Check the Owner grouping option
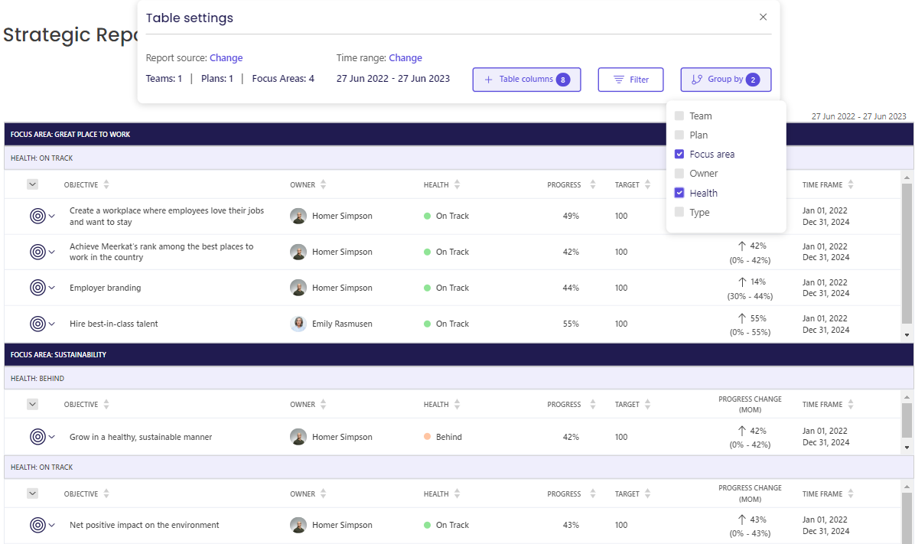 tap(679, 174)
